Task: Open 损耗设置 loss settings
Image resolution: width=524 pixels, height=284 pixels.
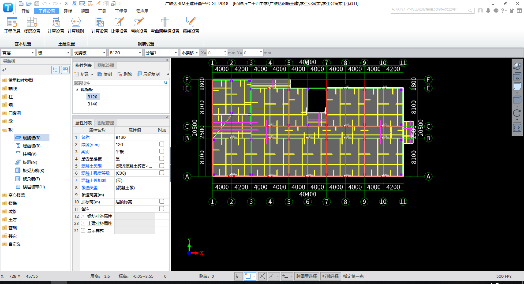Action: coord(191,25)
